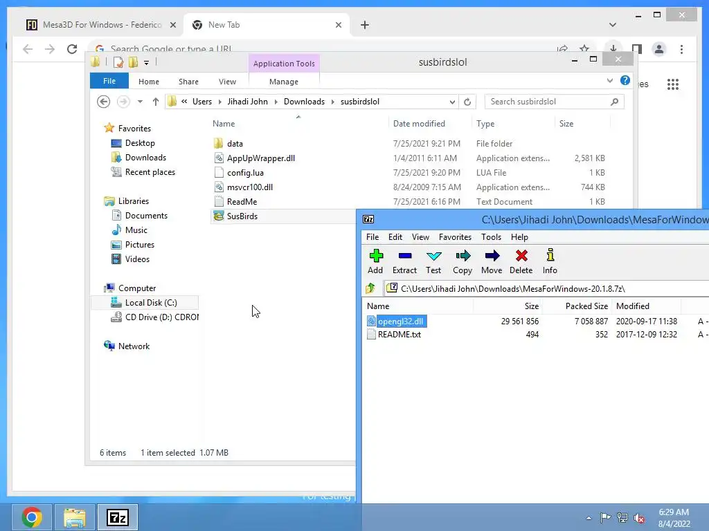Open Videos library in sidebar
This screenshot has width=709, height=531.
(137, 259)
